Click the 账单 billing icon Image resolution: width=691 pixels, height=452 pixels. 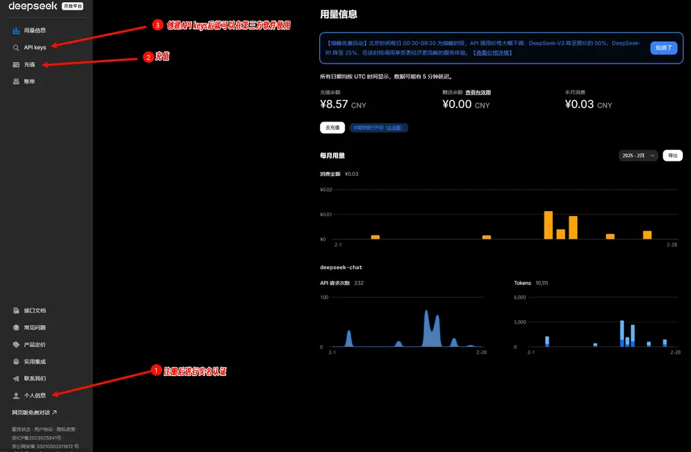16,81
